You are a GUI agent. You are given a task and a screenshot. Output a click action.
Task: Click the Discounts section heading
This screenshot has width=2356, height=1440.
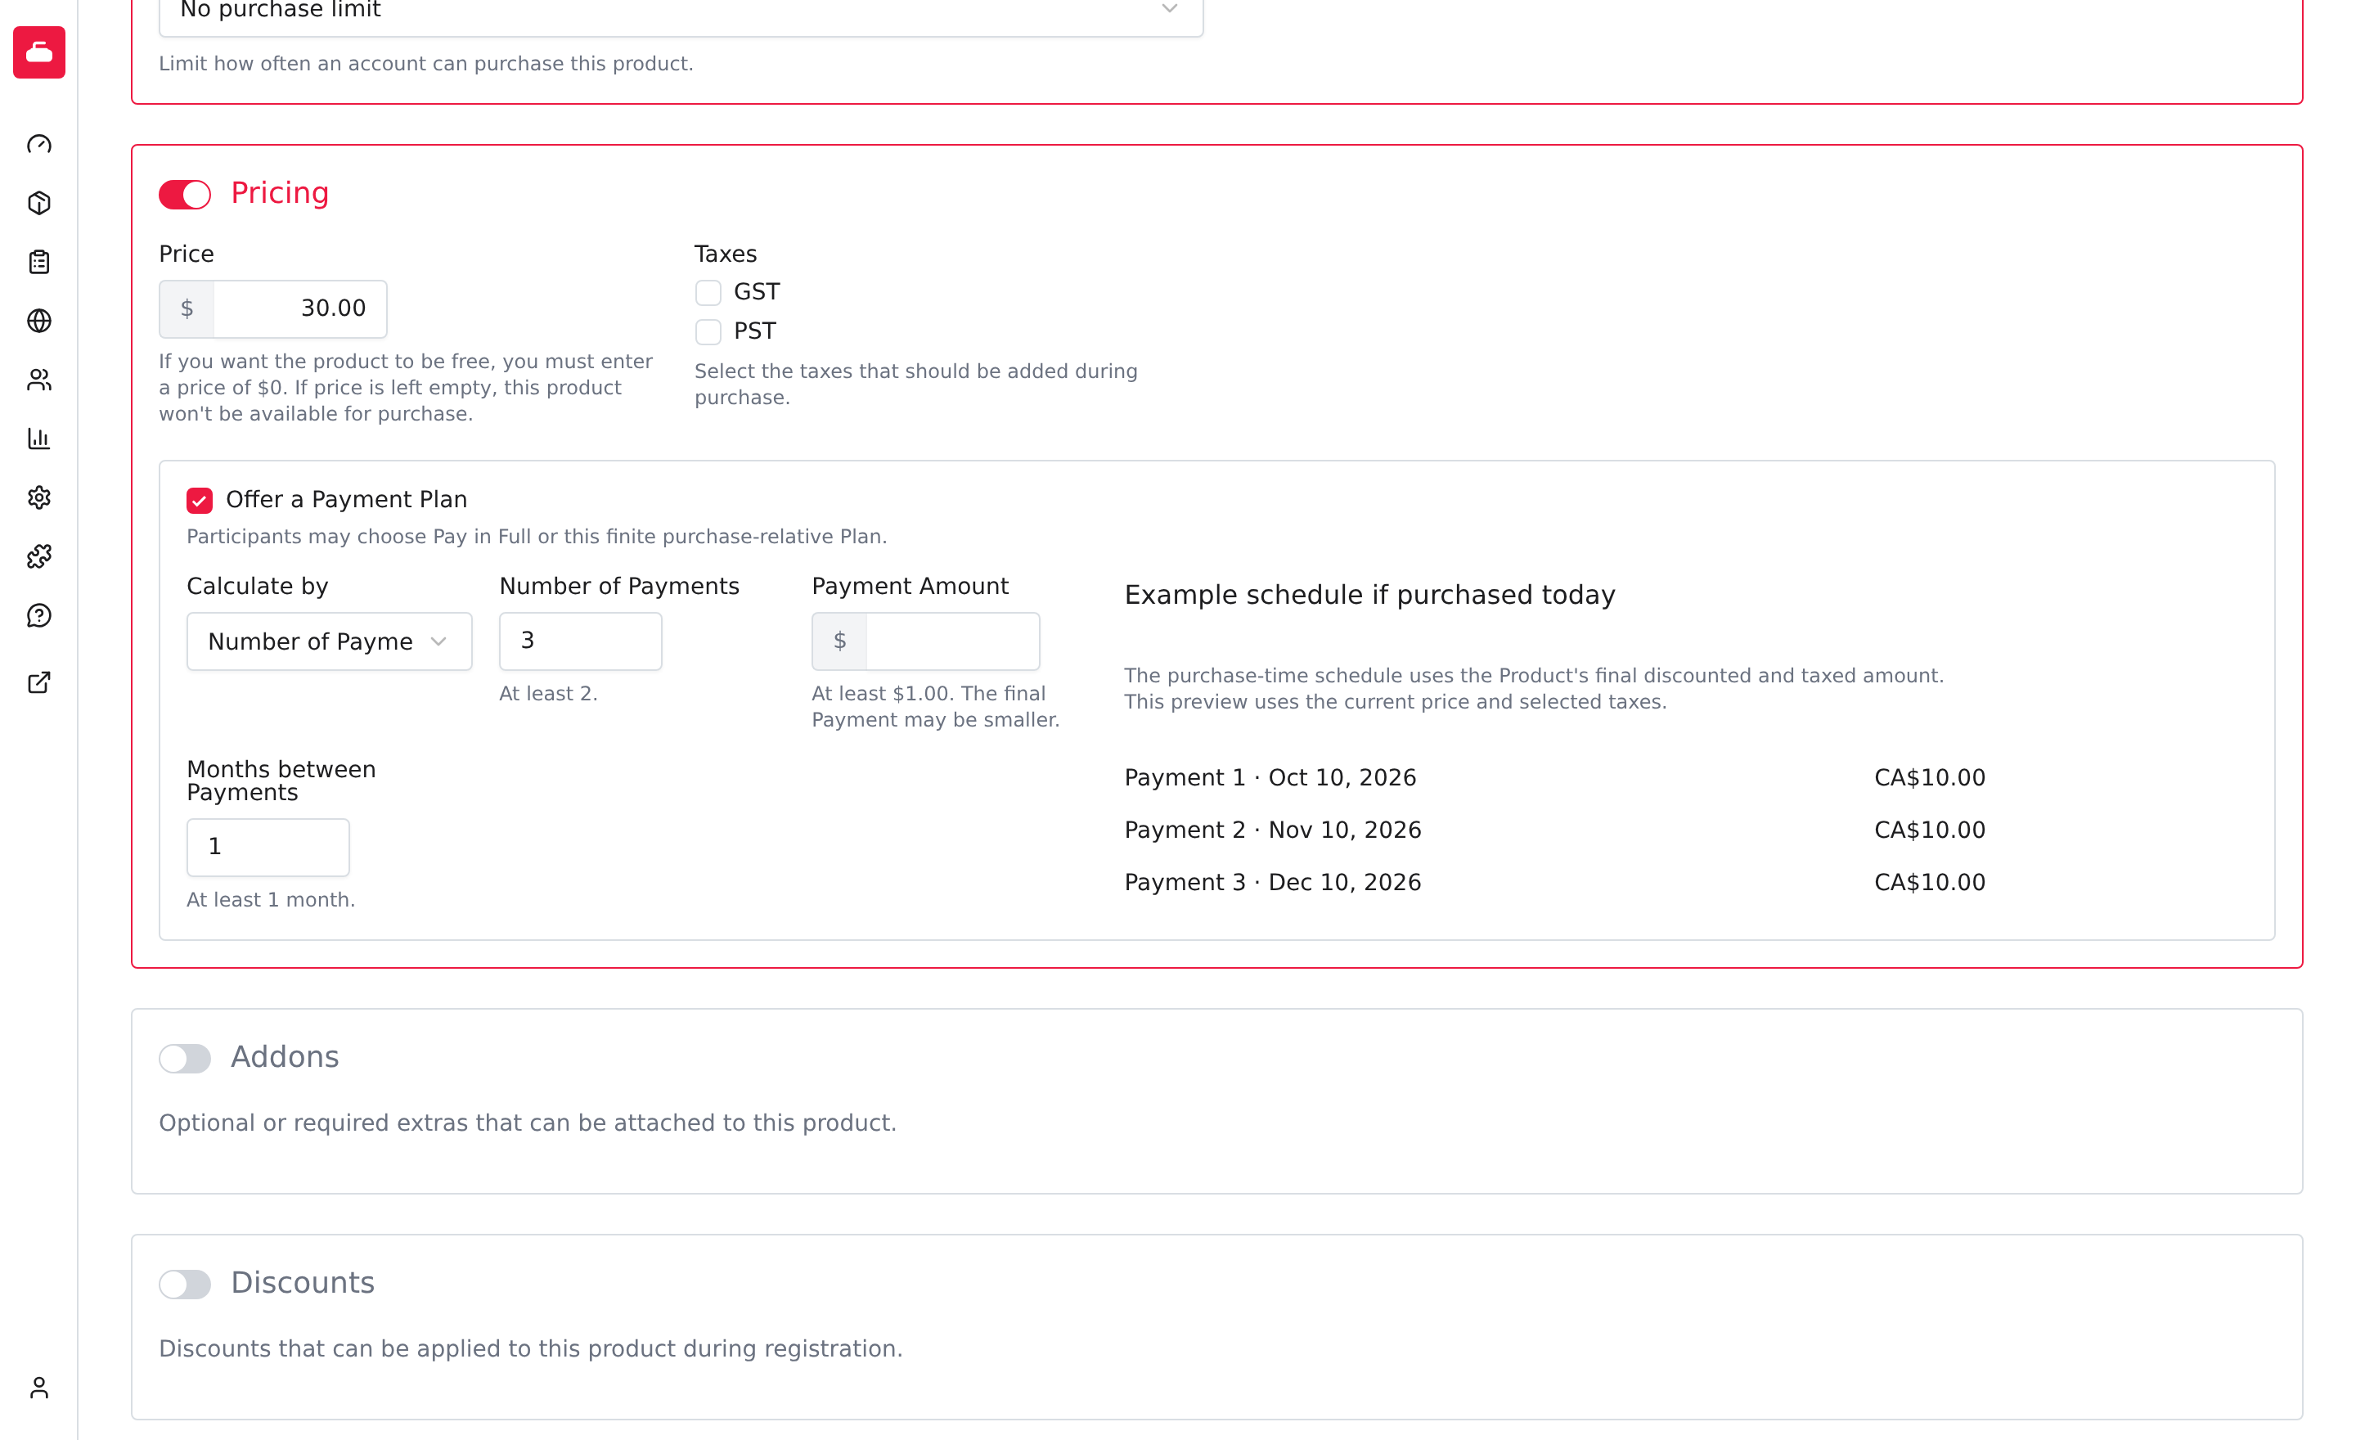tap(303, 1283)
